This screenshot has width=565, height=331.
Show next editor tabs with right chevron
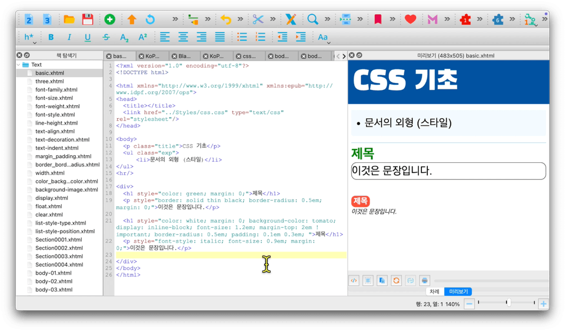(344, 56)
